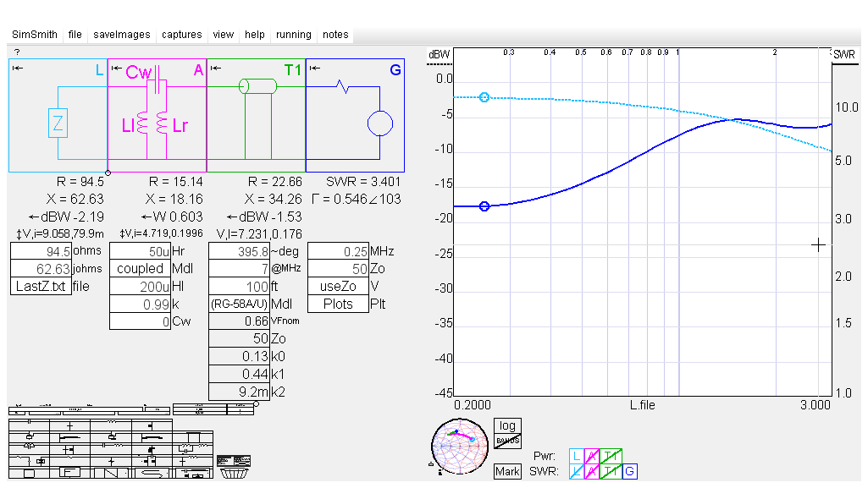Image resolution: width=868 pixels, height=488 pixels.
Task: Click the 0.66 VFnom field
Action: tap(239, 321)
